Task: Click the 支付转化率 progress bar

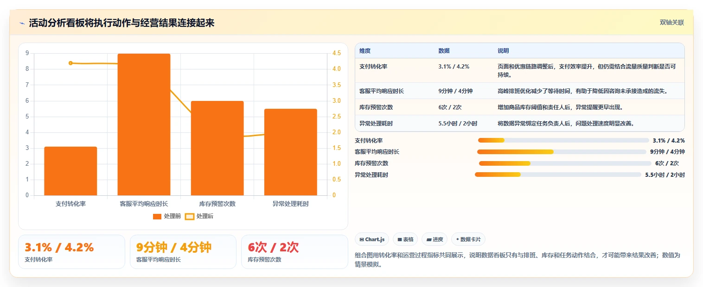Action: pos(563,140)
